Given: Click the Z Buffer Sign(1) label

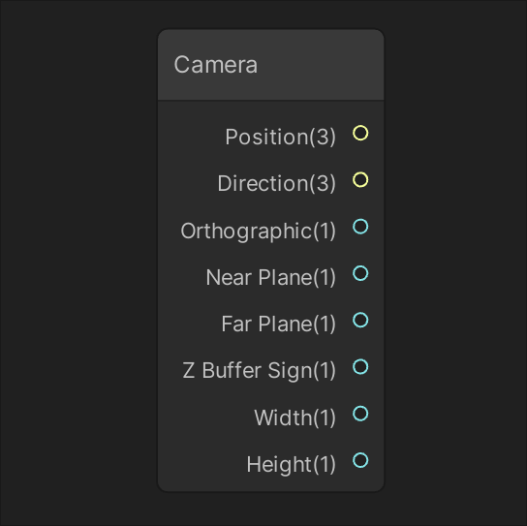Looking at the screenshot, I should (259, 371).
